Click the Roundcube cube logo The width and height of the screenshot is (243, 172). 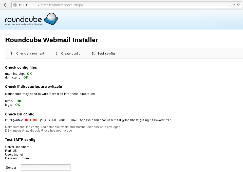[51, 19]
